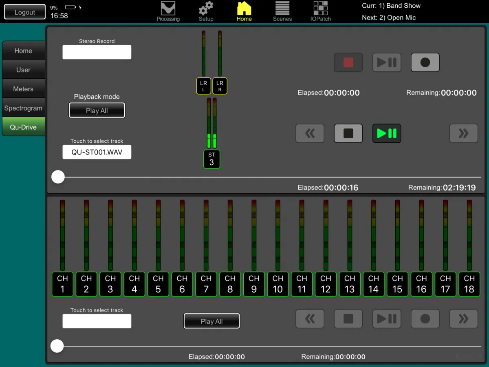Open the Scenes list

(x=282, y=11)
